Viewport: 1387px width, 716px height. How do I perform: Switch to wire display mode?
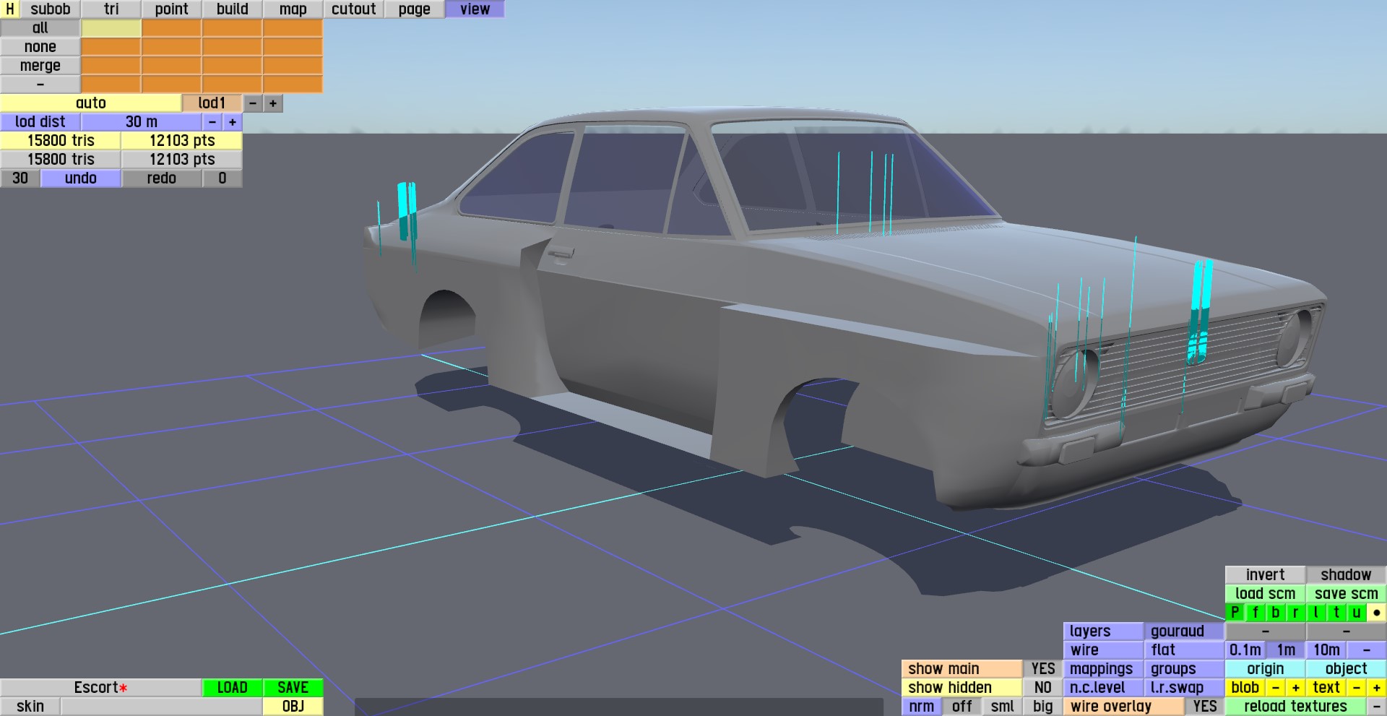pos(1104,650)
